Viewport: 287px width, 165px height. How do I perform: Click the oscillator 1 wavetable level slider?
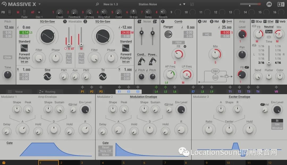point(69,37)
